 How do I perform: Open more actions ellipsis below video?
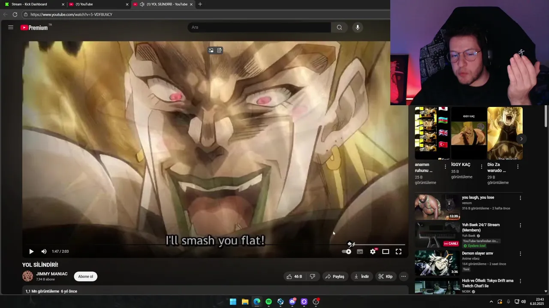403,276
